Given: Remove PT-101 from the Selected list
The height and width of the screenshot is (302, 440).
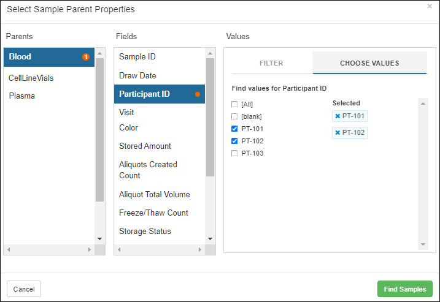Looking at the screenshot, I should [x=338, y=116].
